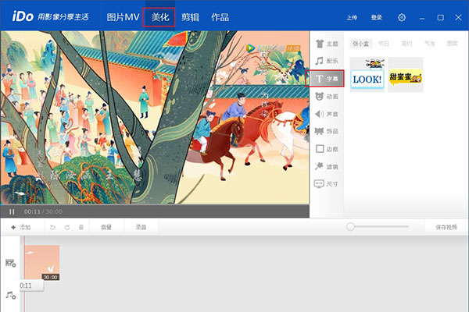Click the 上传 upload button

tap(352, 18)
